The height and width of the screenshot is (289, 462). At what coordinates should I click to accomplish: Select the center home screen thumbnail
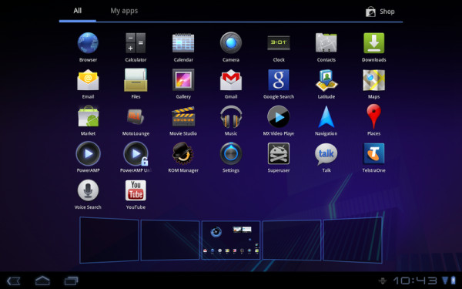[x=231, y=240]
